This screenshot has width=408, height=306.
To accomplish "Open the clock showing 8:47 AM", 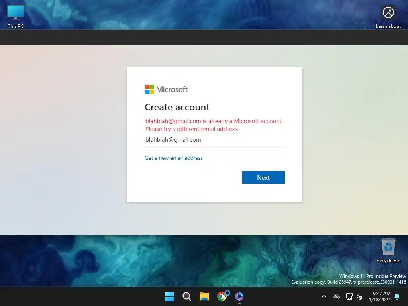I will click(x=380, y=296).
